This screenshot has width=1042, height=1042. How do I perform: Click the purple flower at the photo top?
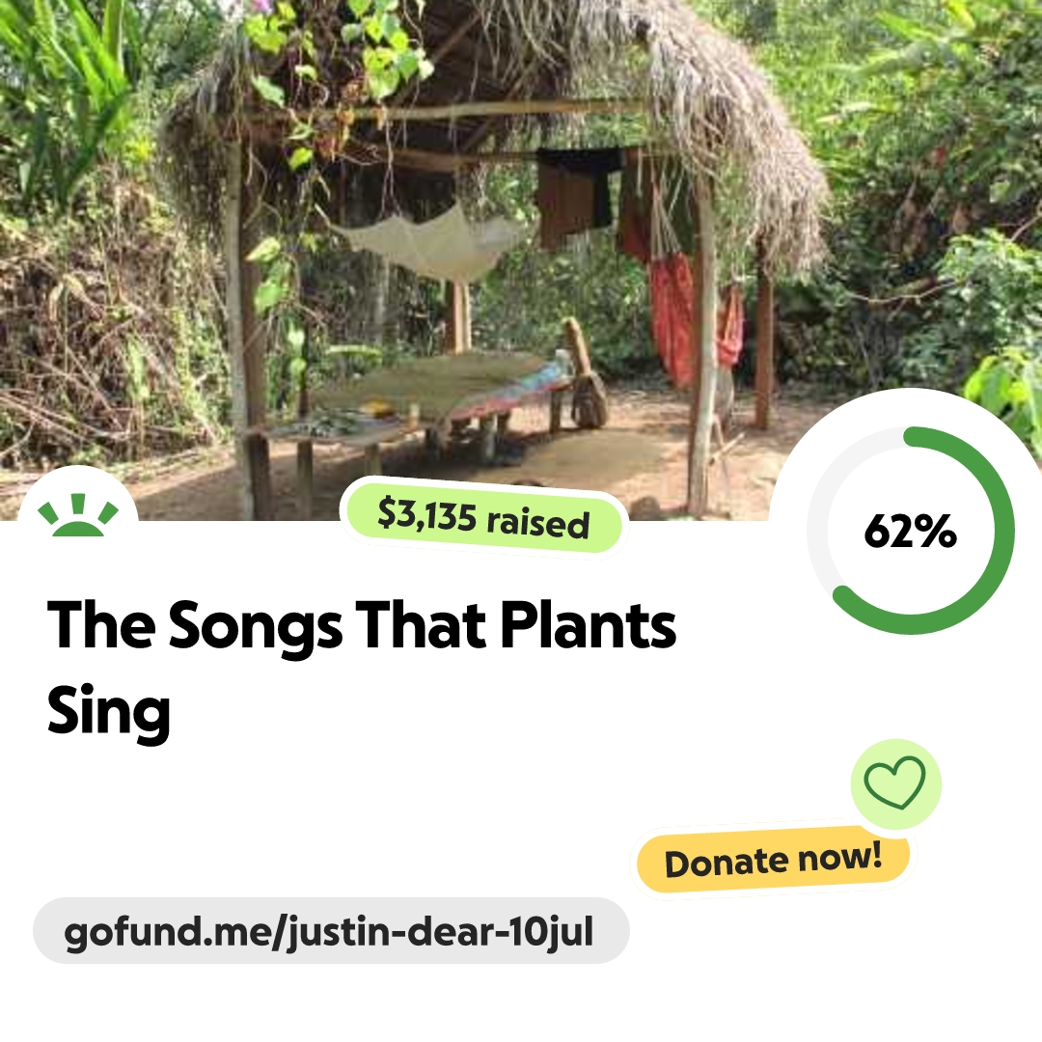pyautogui.click(x=260, y=8)
